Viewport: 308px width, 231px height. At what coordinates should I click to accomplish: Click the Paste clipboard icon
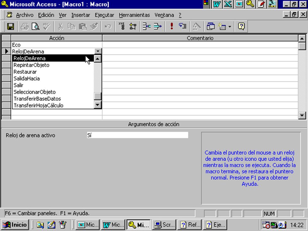83,26
